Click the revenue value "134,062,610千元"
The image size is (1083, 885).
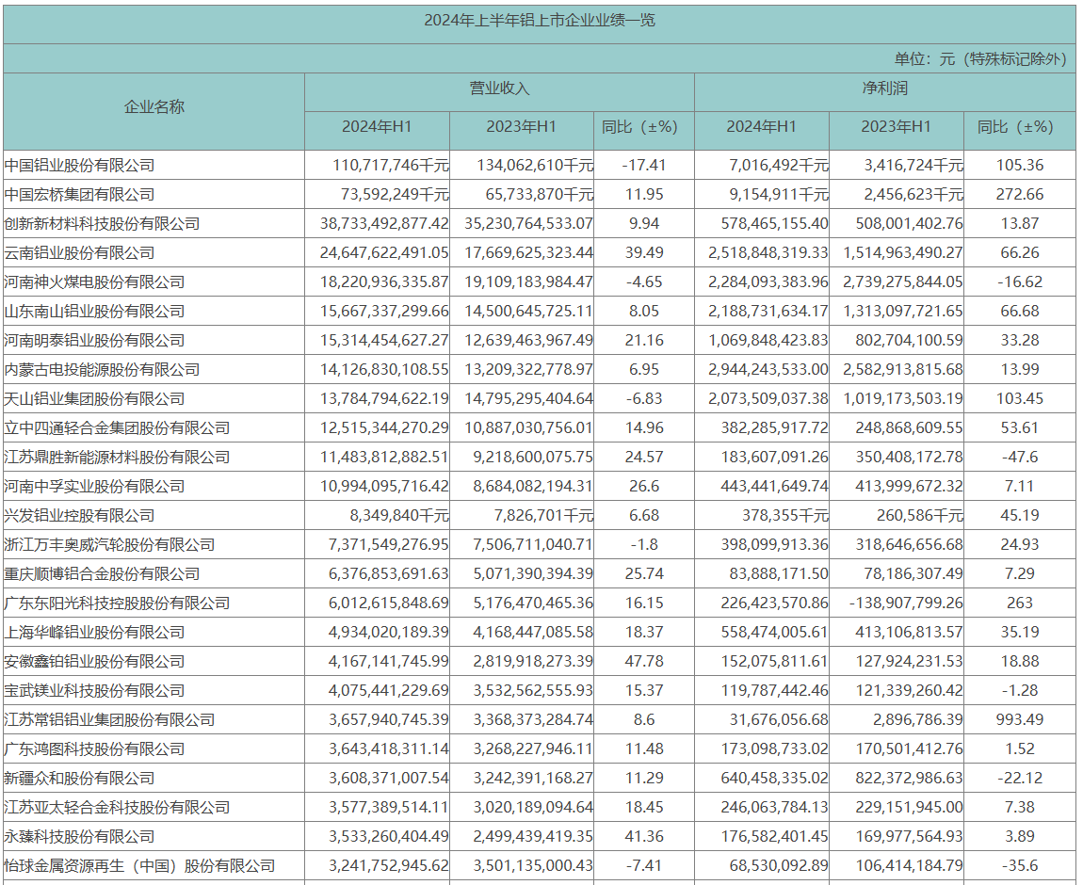click(535, 166)
